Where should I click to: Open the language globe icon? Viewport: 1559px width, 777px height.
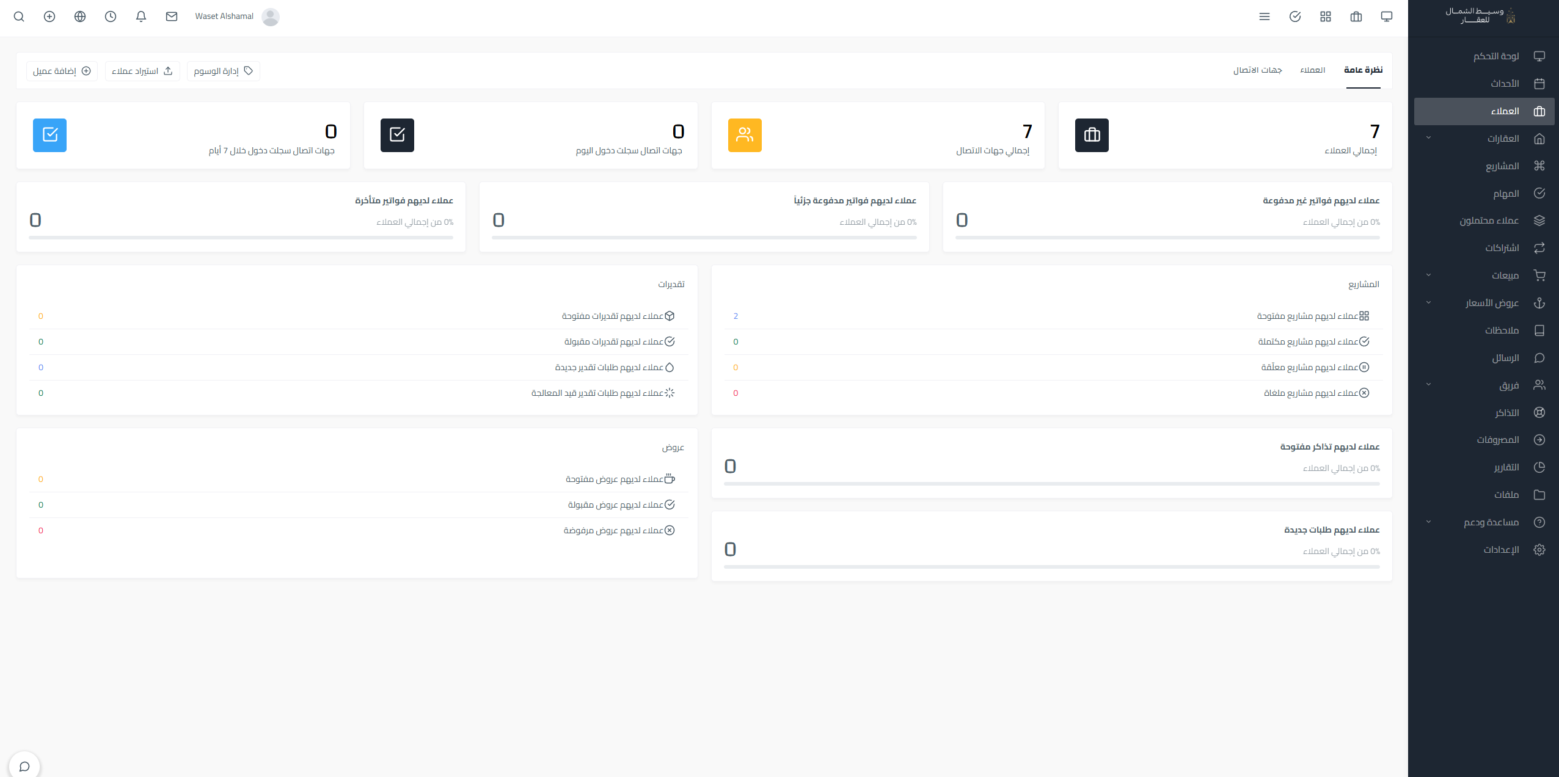point(80,16)
